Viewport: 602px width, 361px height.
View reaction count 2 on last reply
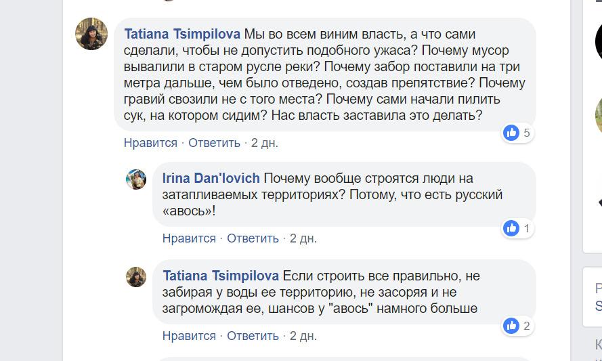(527, 326)
